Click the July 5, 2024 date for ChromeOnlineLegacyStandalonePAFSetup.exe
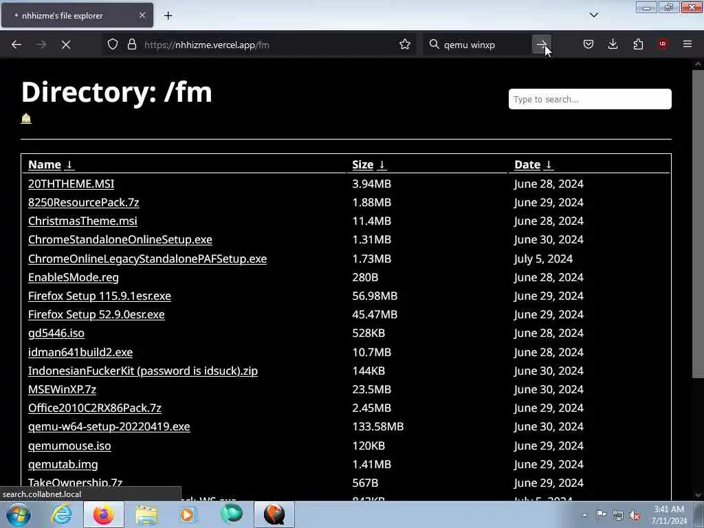The width and height of the screenshot is (704, 528). tap(544, 258)
